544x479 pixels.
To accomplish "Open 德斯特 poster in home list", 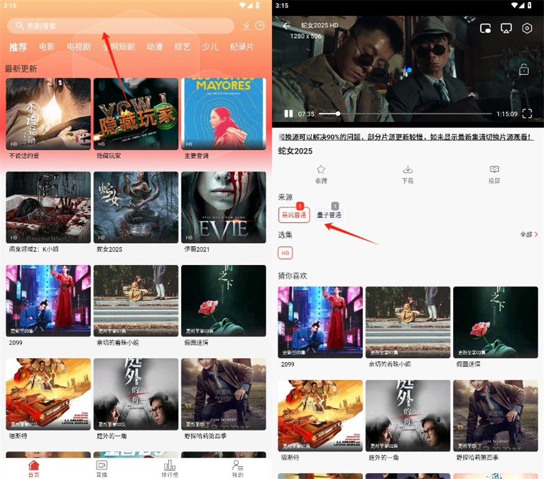I will coord(48,394).
